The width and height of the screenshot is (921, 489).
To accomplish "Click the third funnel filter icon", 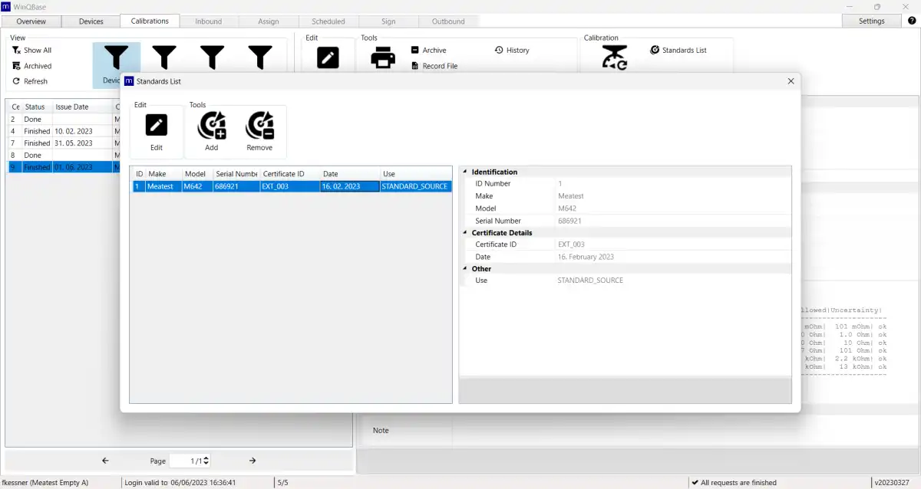I will (x=213, y=57).
